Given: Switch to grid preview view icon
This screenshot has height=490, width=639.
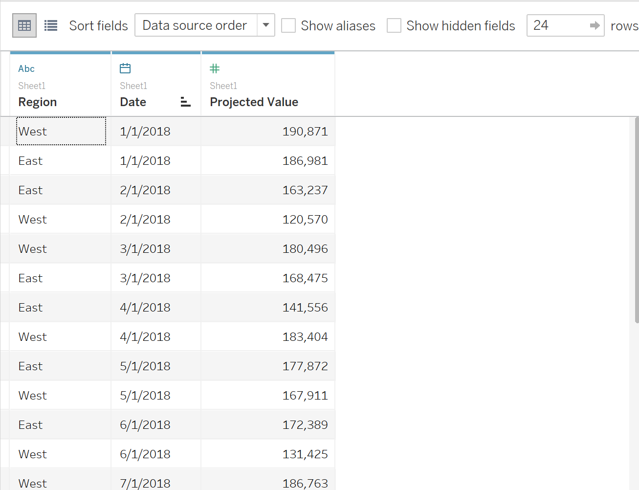Looking at the screenshot, I should [24, 25].
